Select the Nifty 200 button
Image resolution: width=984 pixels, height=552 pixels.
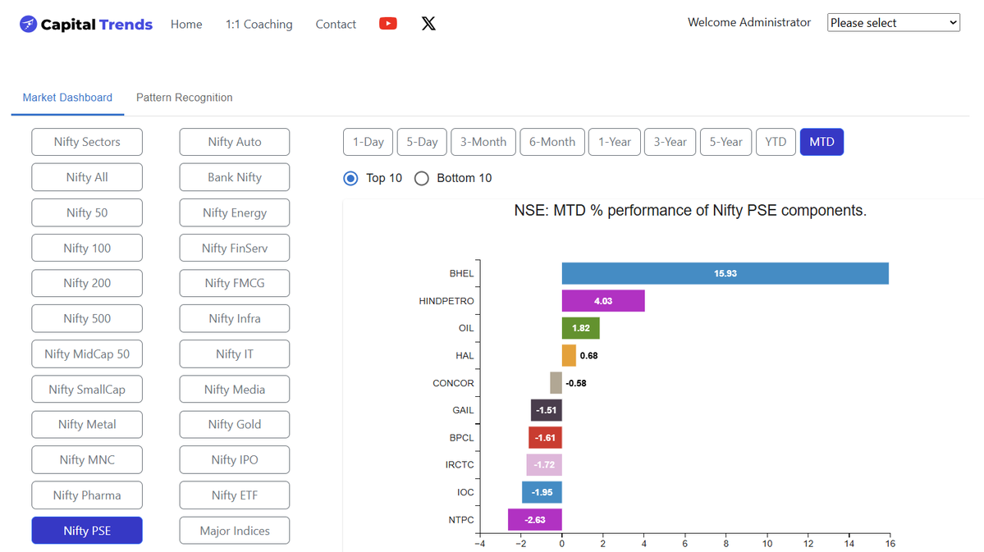pos(87,283)
